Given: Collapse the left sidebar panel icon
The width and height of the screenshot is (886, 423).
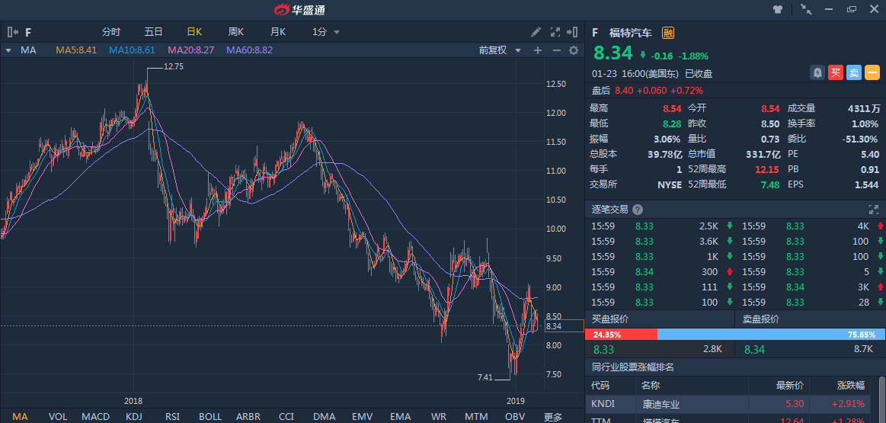Looking at the screenshot, I should (x=12, y=32).
